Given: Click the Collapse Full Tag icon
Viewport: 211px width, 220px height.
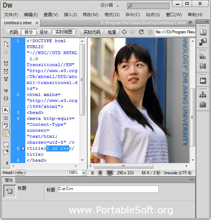Looking at the screenshot, I should tap(6, 64).
